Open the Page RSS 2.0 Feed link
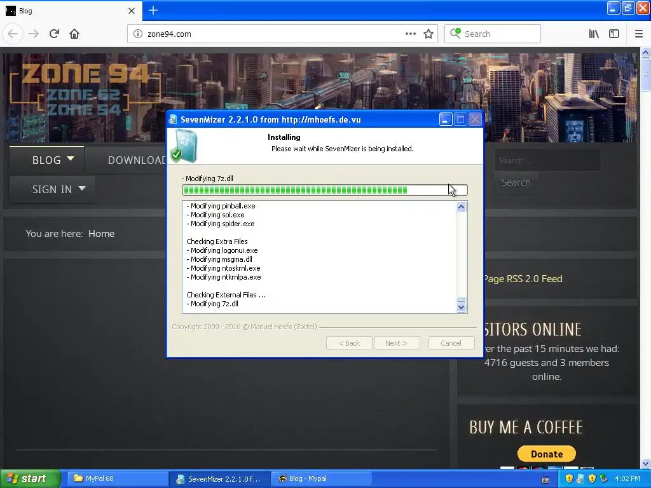Screen dimensions: 651x488 [x=523, y=279]
